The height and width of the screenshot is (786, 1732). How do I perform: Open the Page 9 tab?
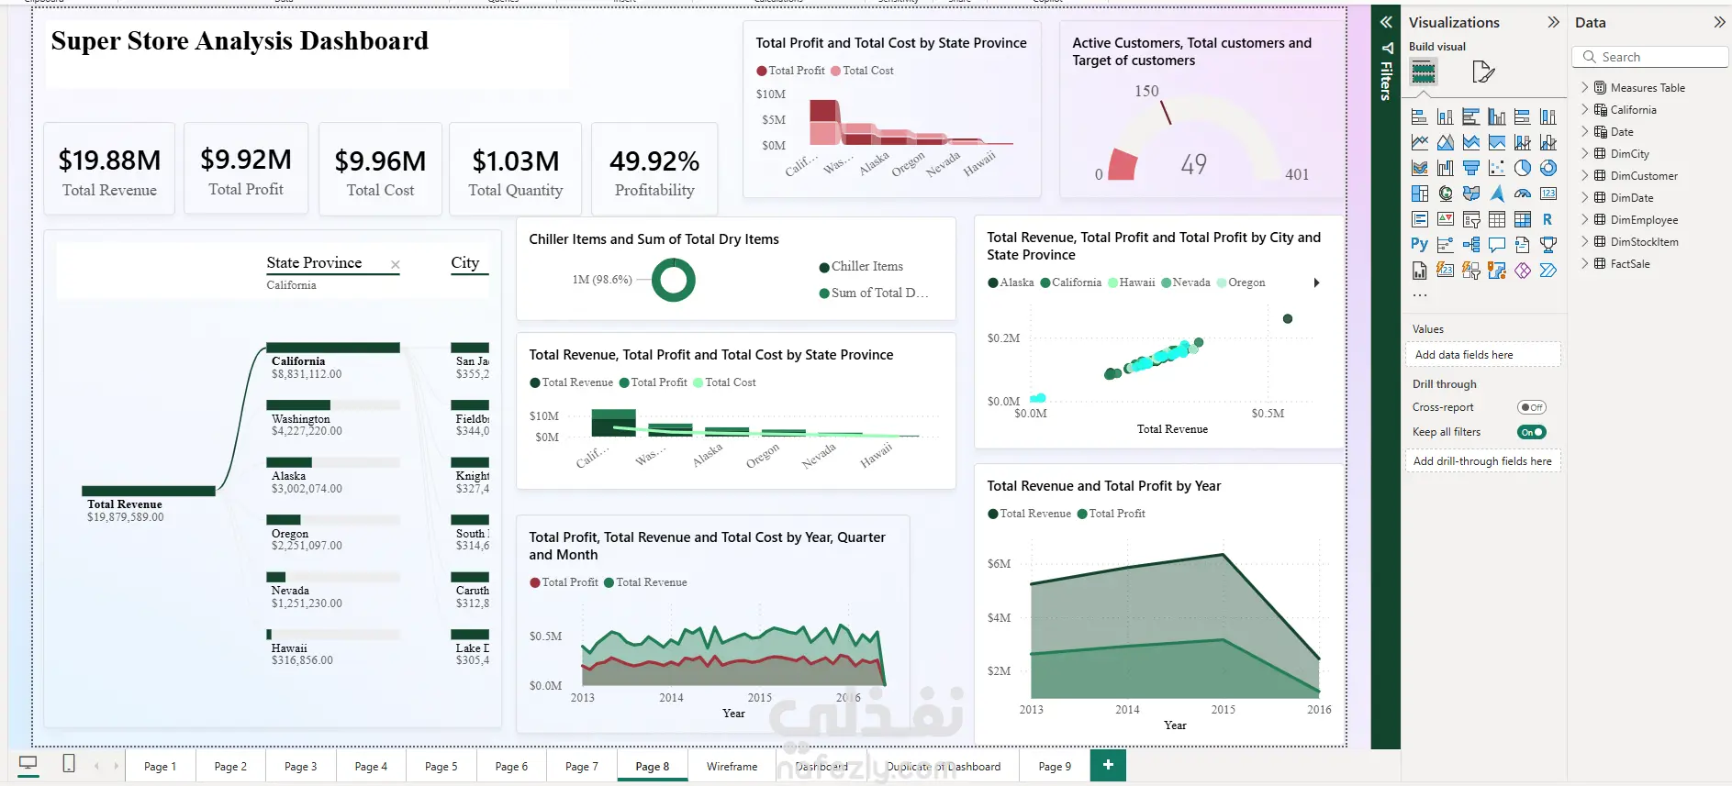(1055, 766)
